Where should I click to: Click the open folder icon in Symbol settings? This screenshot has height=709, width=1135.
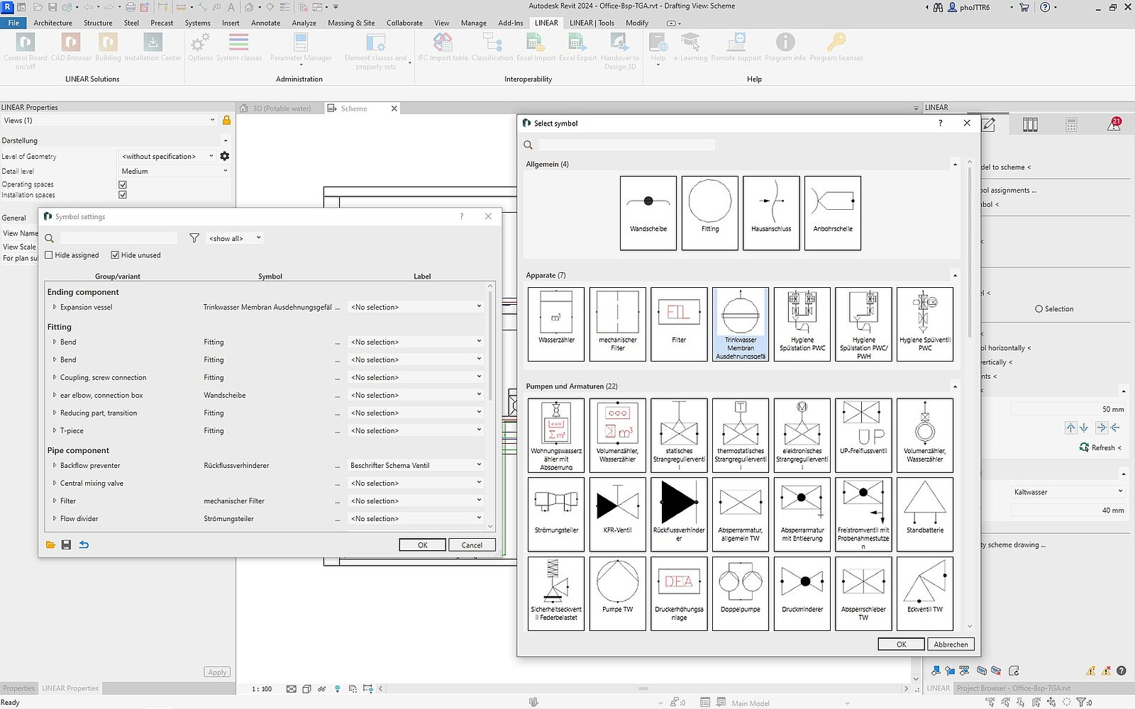pos(50,545)
